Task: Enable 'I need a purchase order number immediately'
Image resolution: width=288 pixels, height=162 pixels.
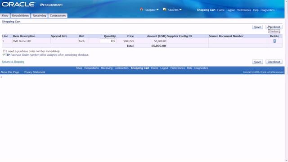Action: (4, 51)
